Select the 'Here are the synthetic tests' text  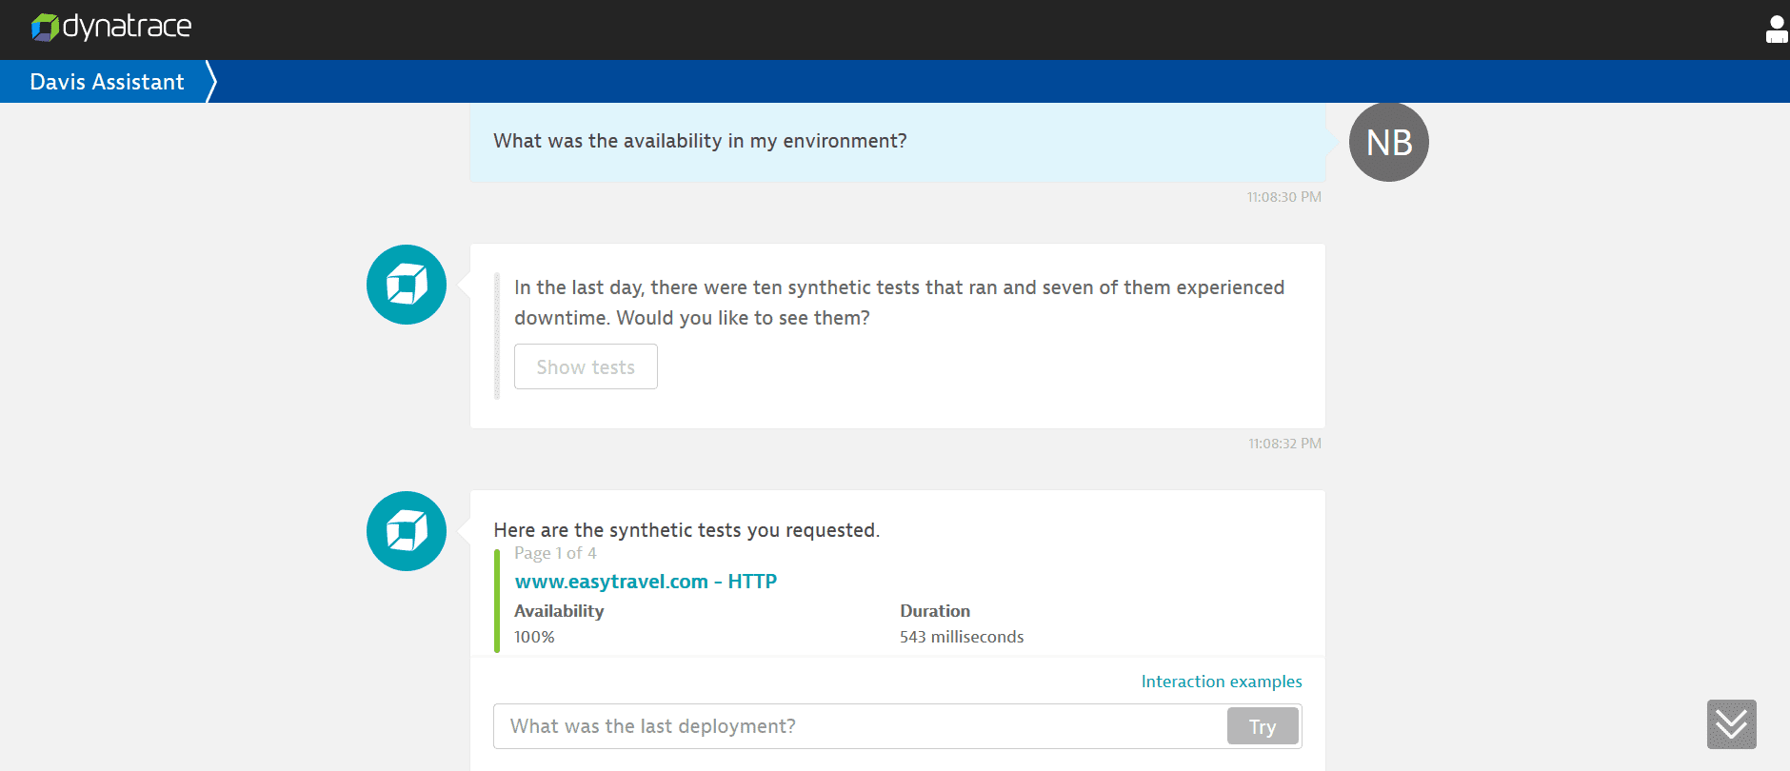(x=686, y=530)
